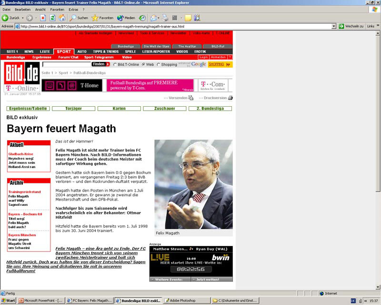This screenshot has height=305, width=381.
Task: Switch to Adobe Photoshop taskbar item
Action: point(186,301)
